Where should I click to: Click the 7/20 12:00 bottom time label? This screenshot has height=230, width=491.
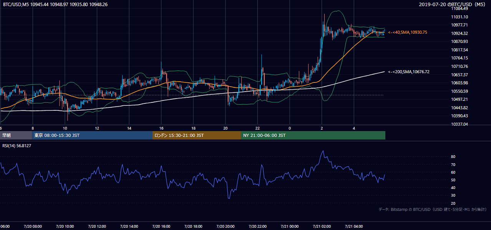click(97, 227)
